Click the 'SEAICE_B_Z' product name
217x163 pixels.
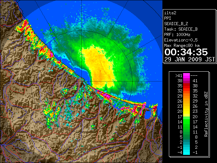pyautogui.click(x=176, y=24)
